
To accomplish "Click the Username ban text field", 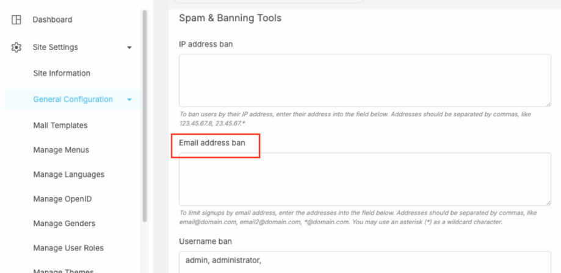I will 364,262.
